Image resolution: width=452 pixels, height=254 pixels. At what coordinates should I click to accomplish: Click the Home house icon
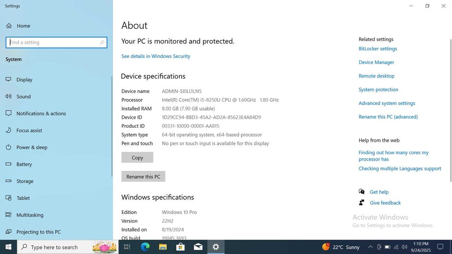(x=9, y=26)
